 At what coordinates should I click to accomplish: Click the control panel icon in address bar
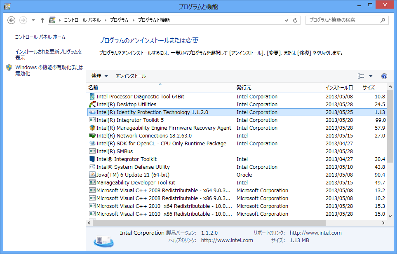[52, 20]
